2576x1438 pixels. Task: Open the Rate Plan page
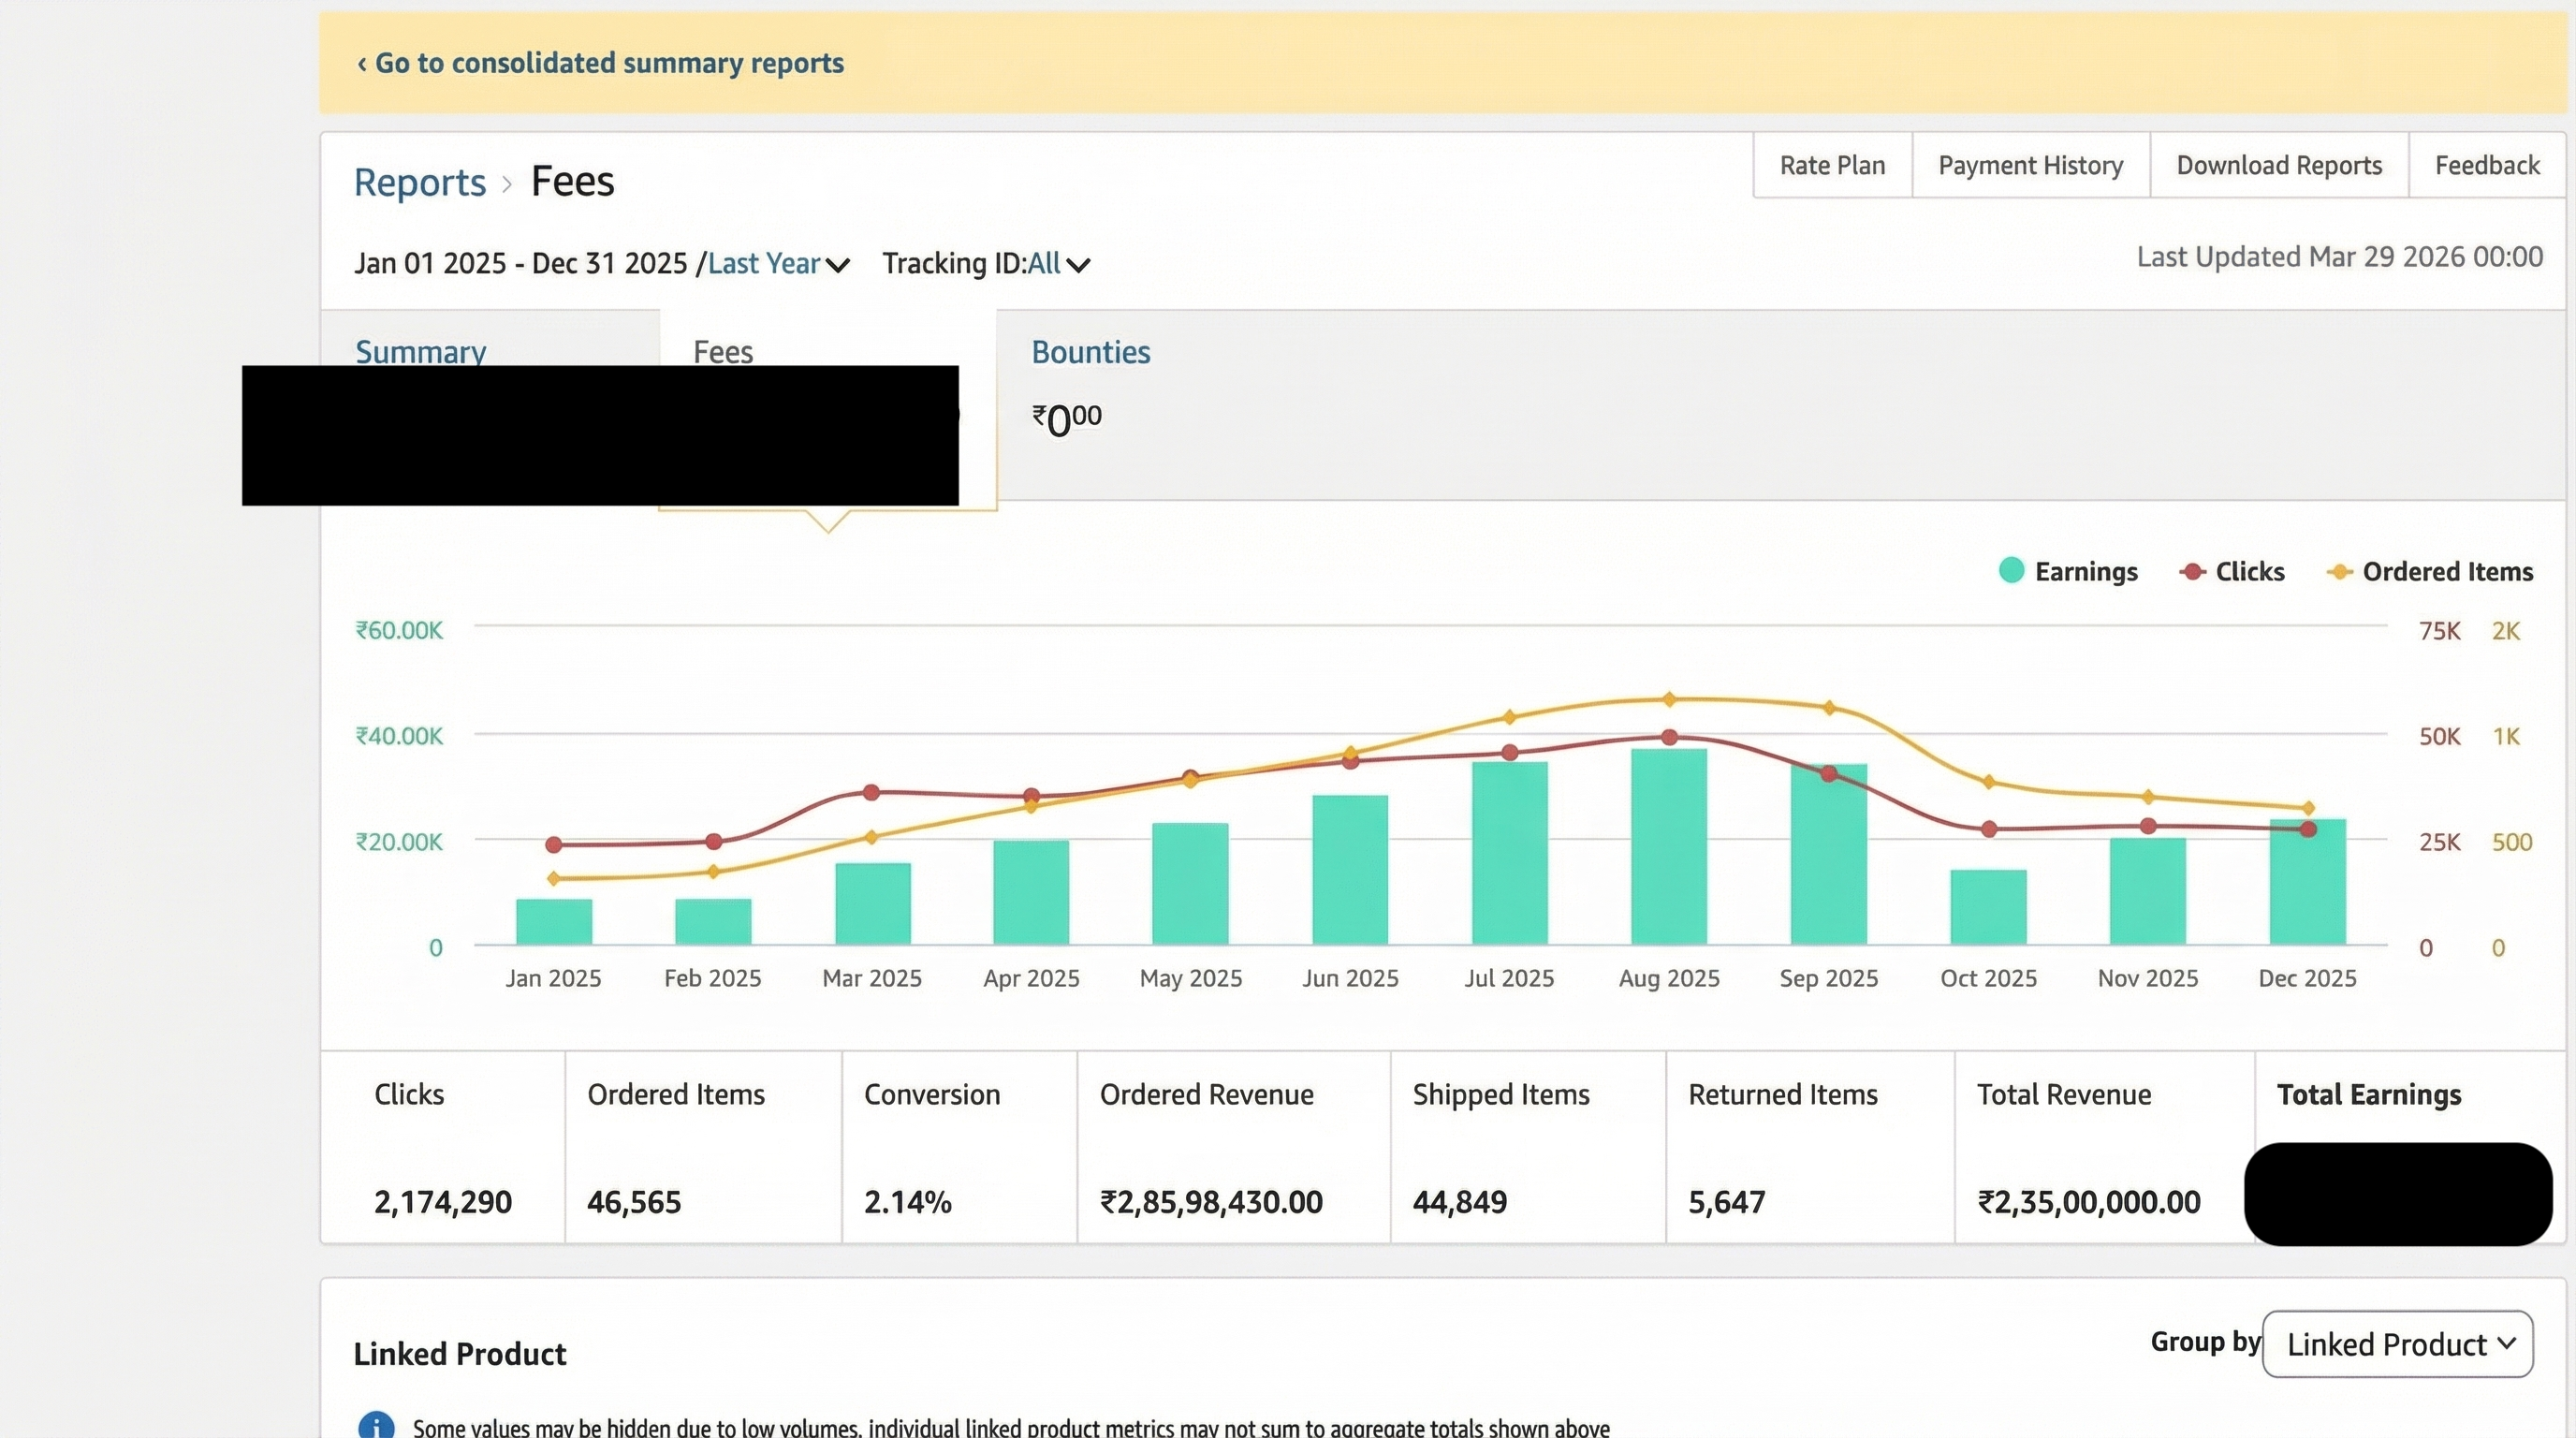click(x=1832, y=165)
